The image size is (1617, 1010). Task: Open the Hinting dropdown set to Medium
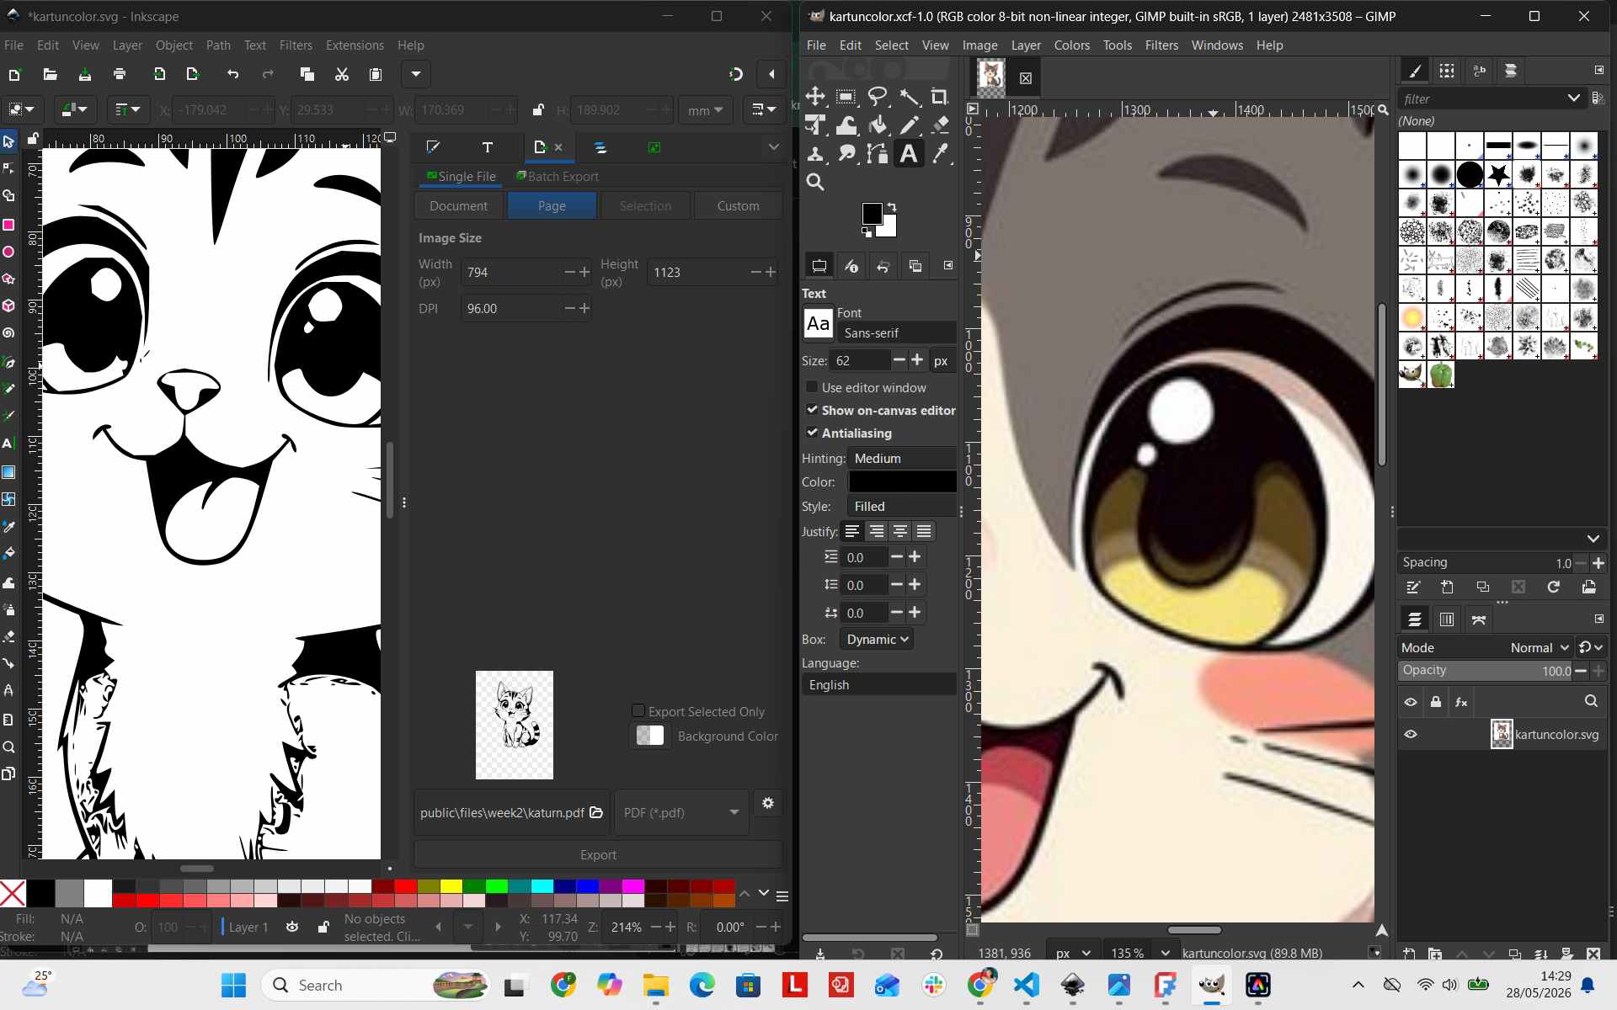(902, 458)
